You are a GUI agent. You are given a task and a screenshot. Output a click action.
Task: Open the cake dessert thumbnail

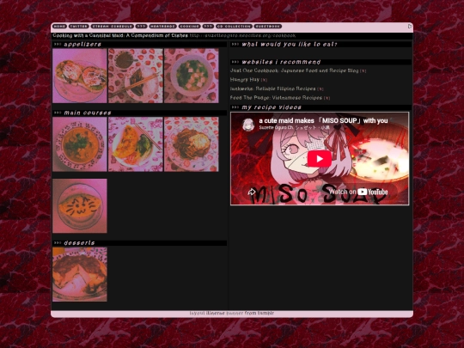80,274
